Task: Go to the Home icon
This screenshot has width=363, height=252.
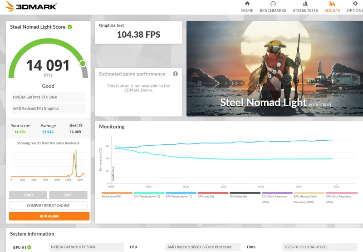Action: (247, 4)
